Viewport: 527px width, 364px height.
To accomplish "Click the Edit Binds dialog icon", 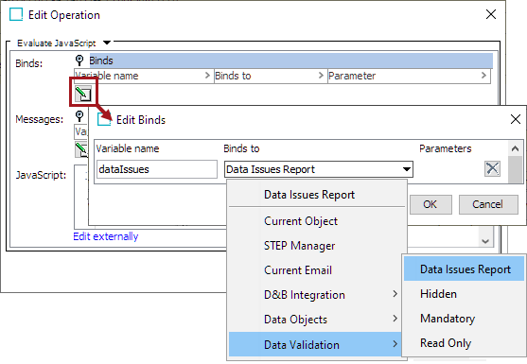I will click(104, 119).
